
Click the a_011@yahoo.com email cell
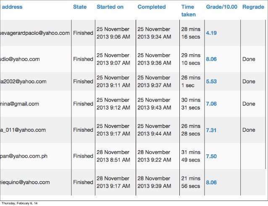click(x=23, y=130)
